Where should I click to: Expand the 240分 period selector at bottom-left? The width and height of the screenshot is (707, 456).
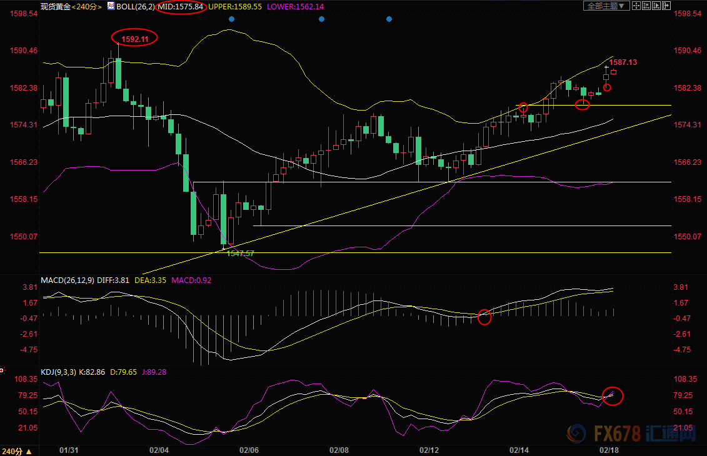pyautogui.click(x=14, y=451)
